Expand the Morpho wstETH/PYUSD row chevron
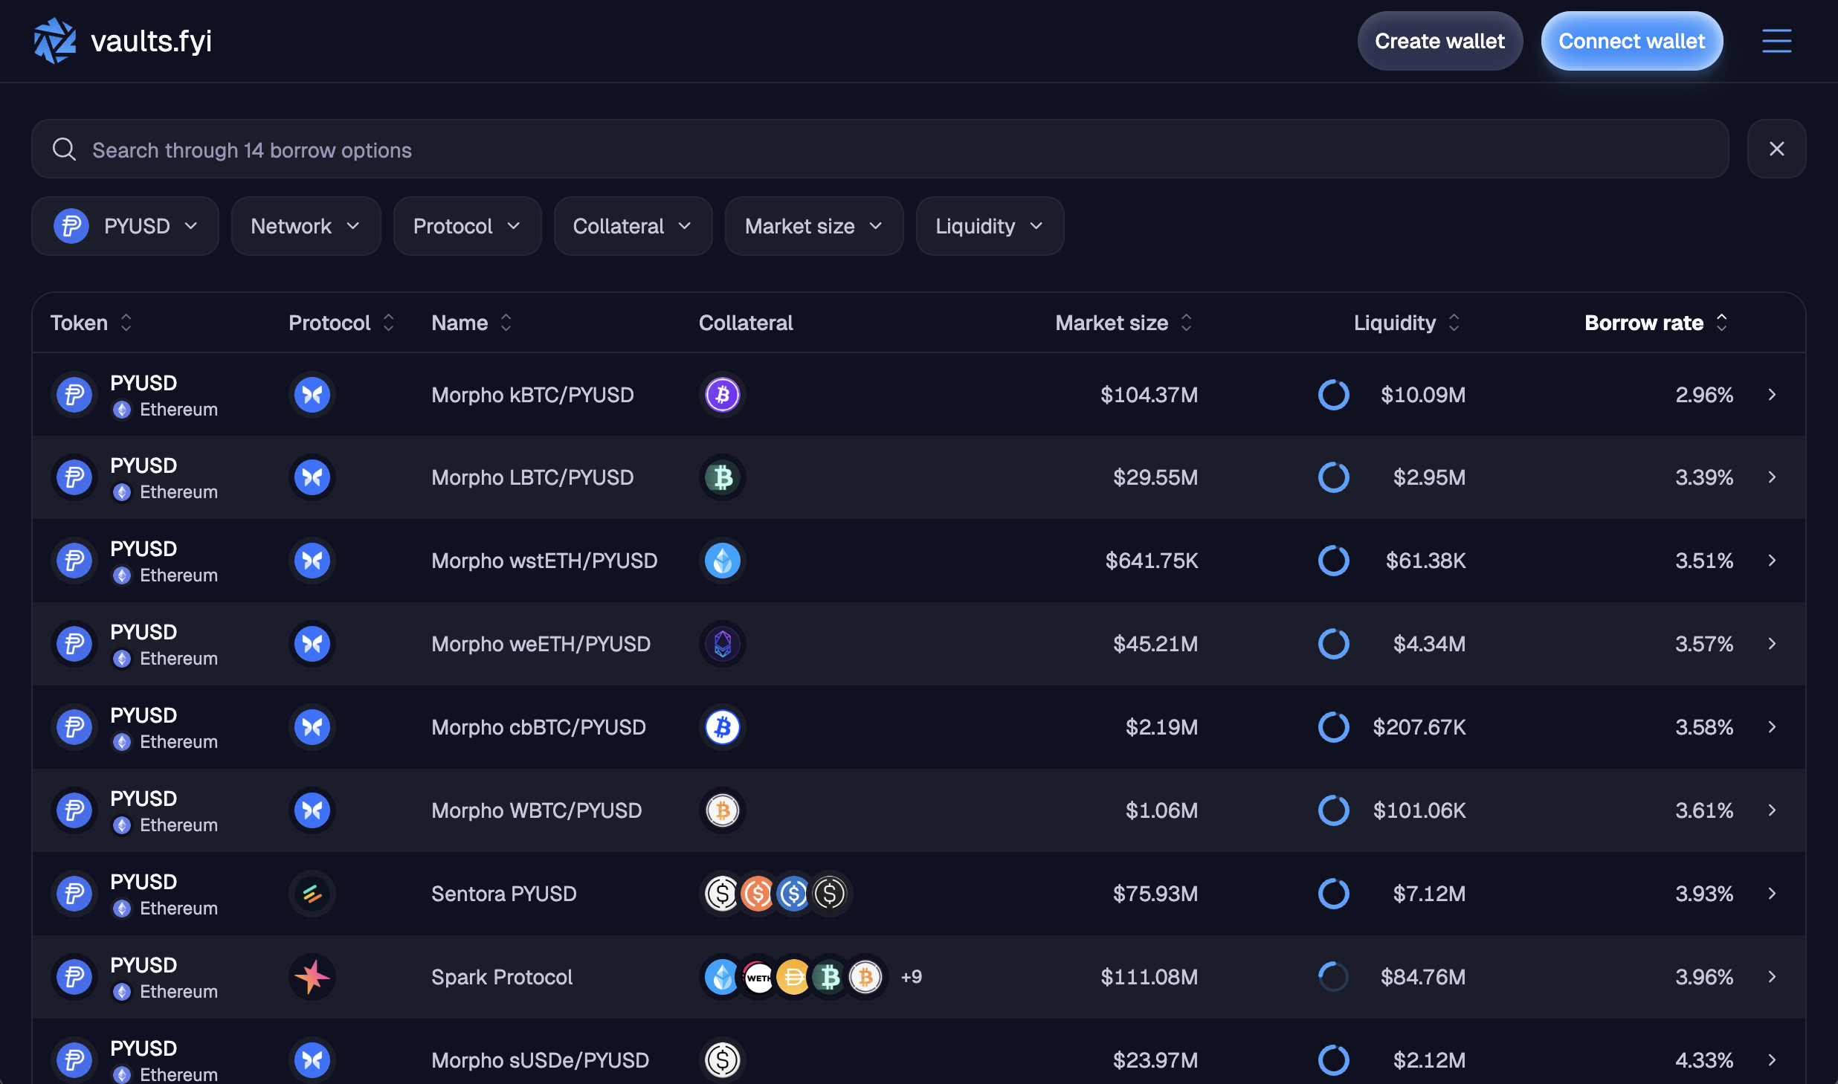This screenshot has width=1838, height=1084. tap(1772, 561)
